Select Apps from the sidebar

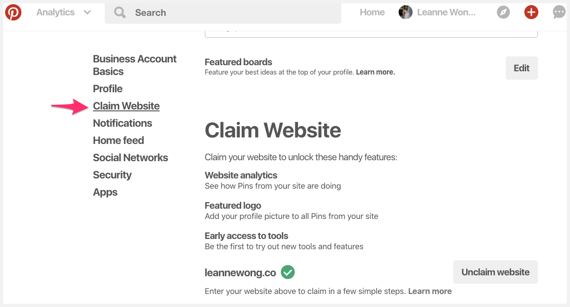105,192
